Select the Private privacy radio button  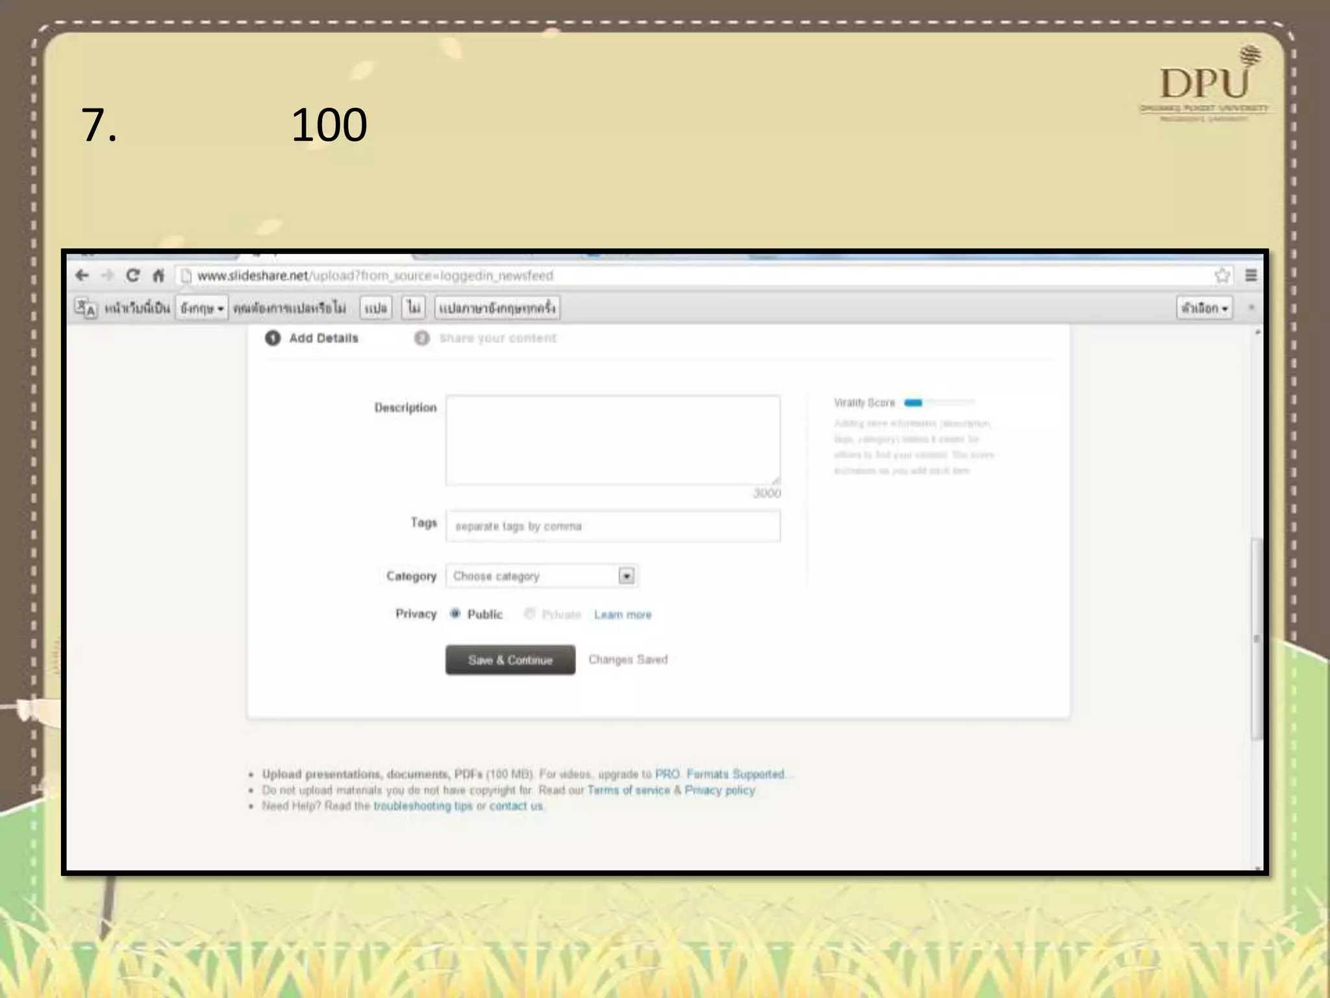click(529, 613)
